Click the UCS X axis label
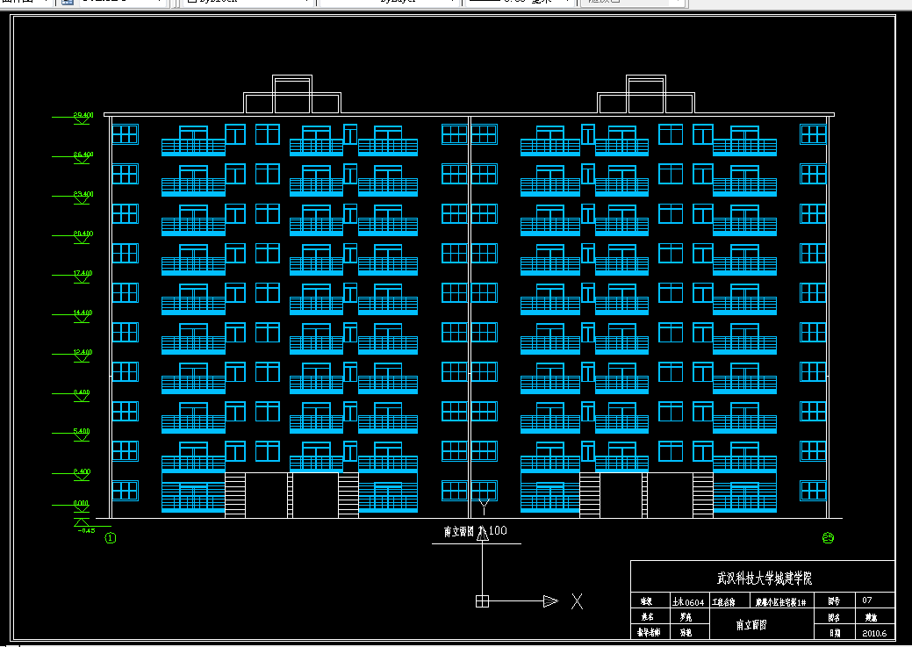This screenshot has width=912, height=647. click(577, 601)
